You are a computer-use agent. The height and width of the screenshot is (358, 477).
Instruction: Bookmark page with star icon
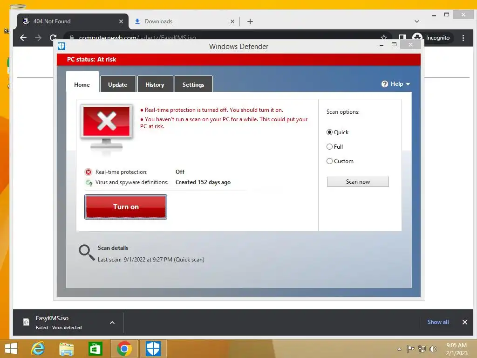tap(384, 37)
